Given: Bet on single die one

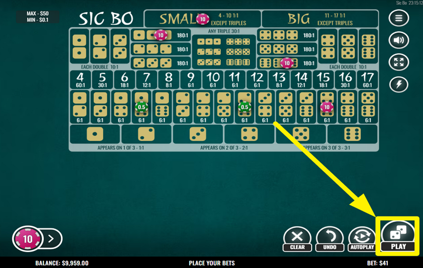Looking at the screenshot, I should tap(94, 134).
